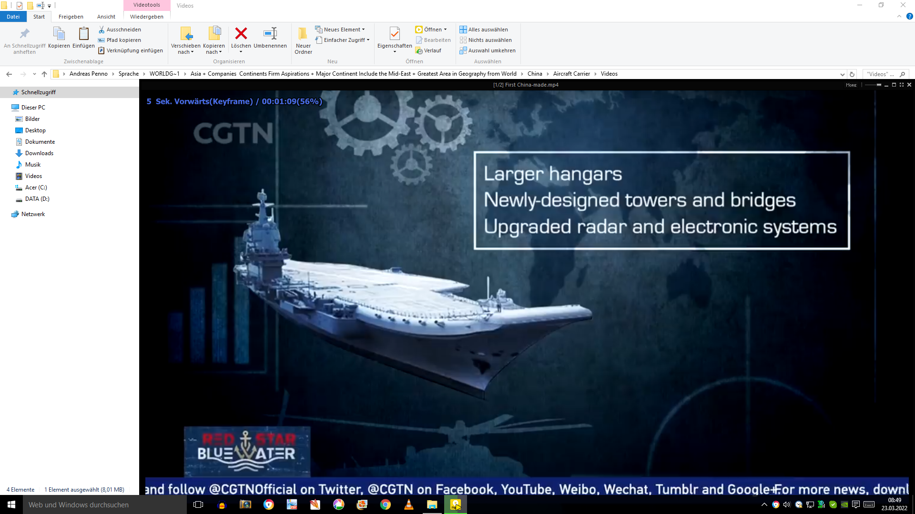The height and width of the screenshot is (514, 915).
Task: Go up one folder level
Action: [x=44, y=74]
